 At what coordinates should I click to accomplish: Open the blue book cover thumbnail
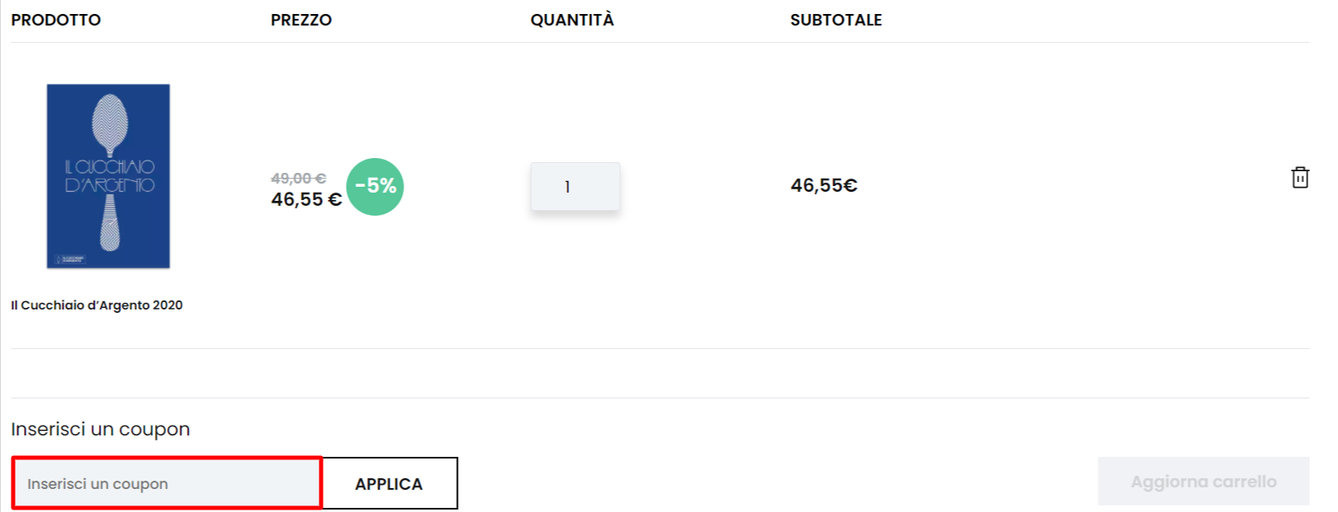(x=108, y=176)
